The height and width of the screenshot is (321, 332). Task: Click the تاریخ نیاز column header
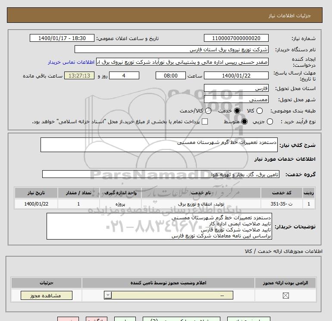tap(36, 193)
